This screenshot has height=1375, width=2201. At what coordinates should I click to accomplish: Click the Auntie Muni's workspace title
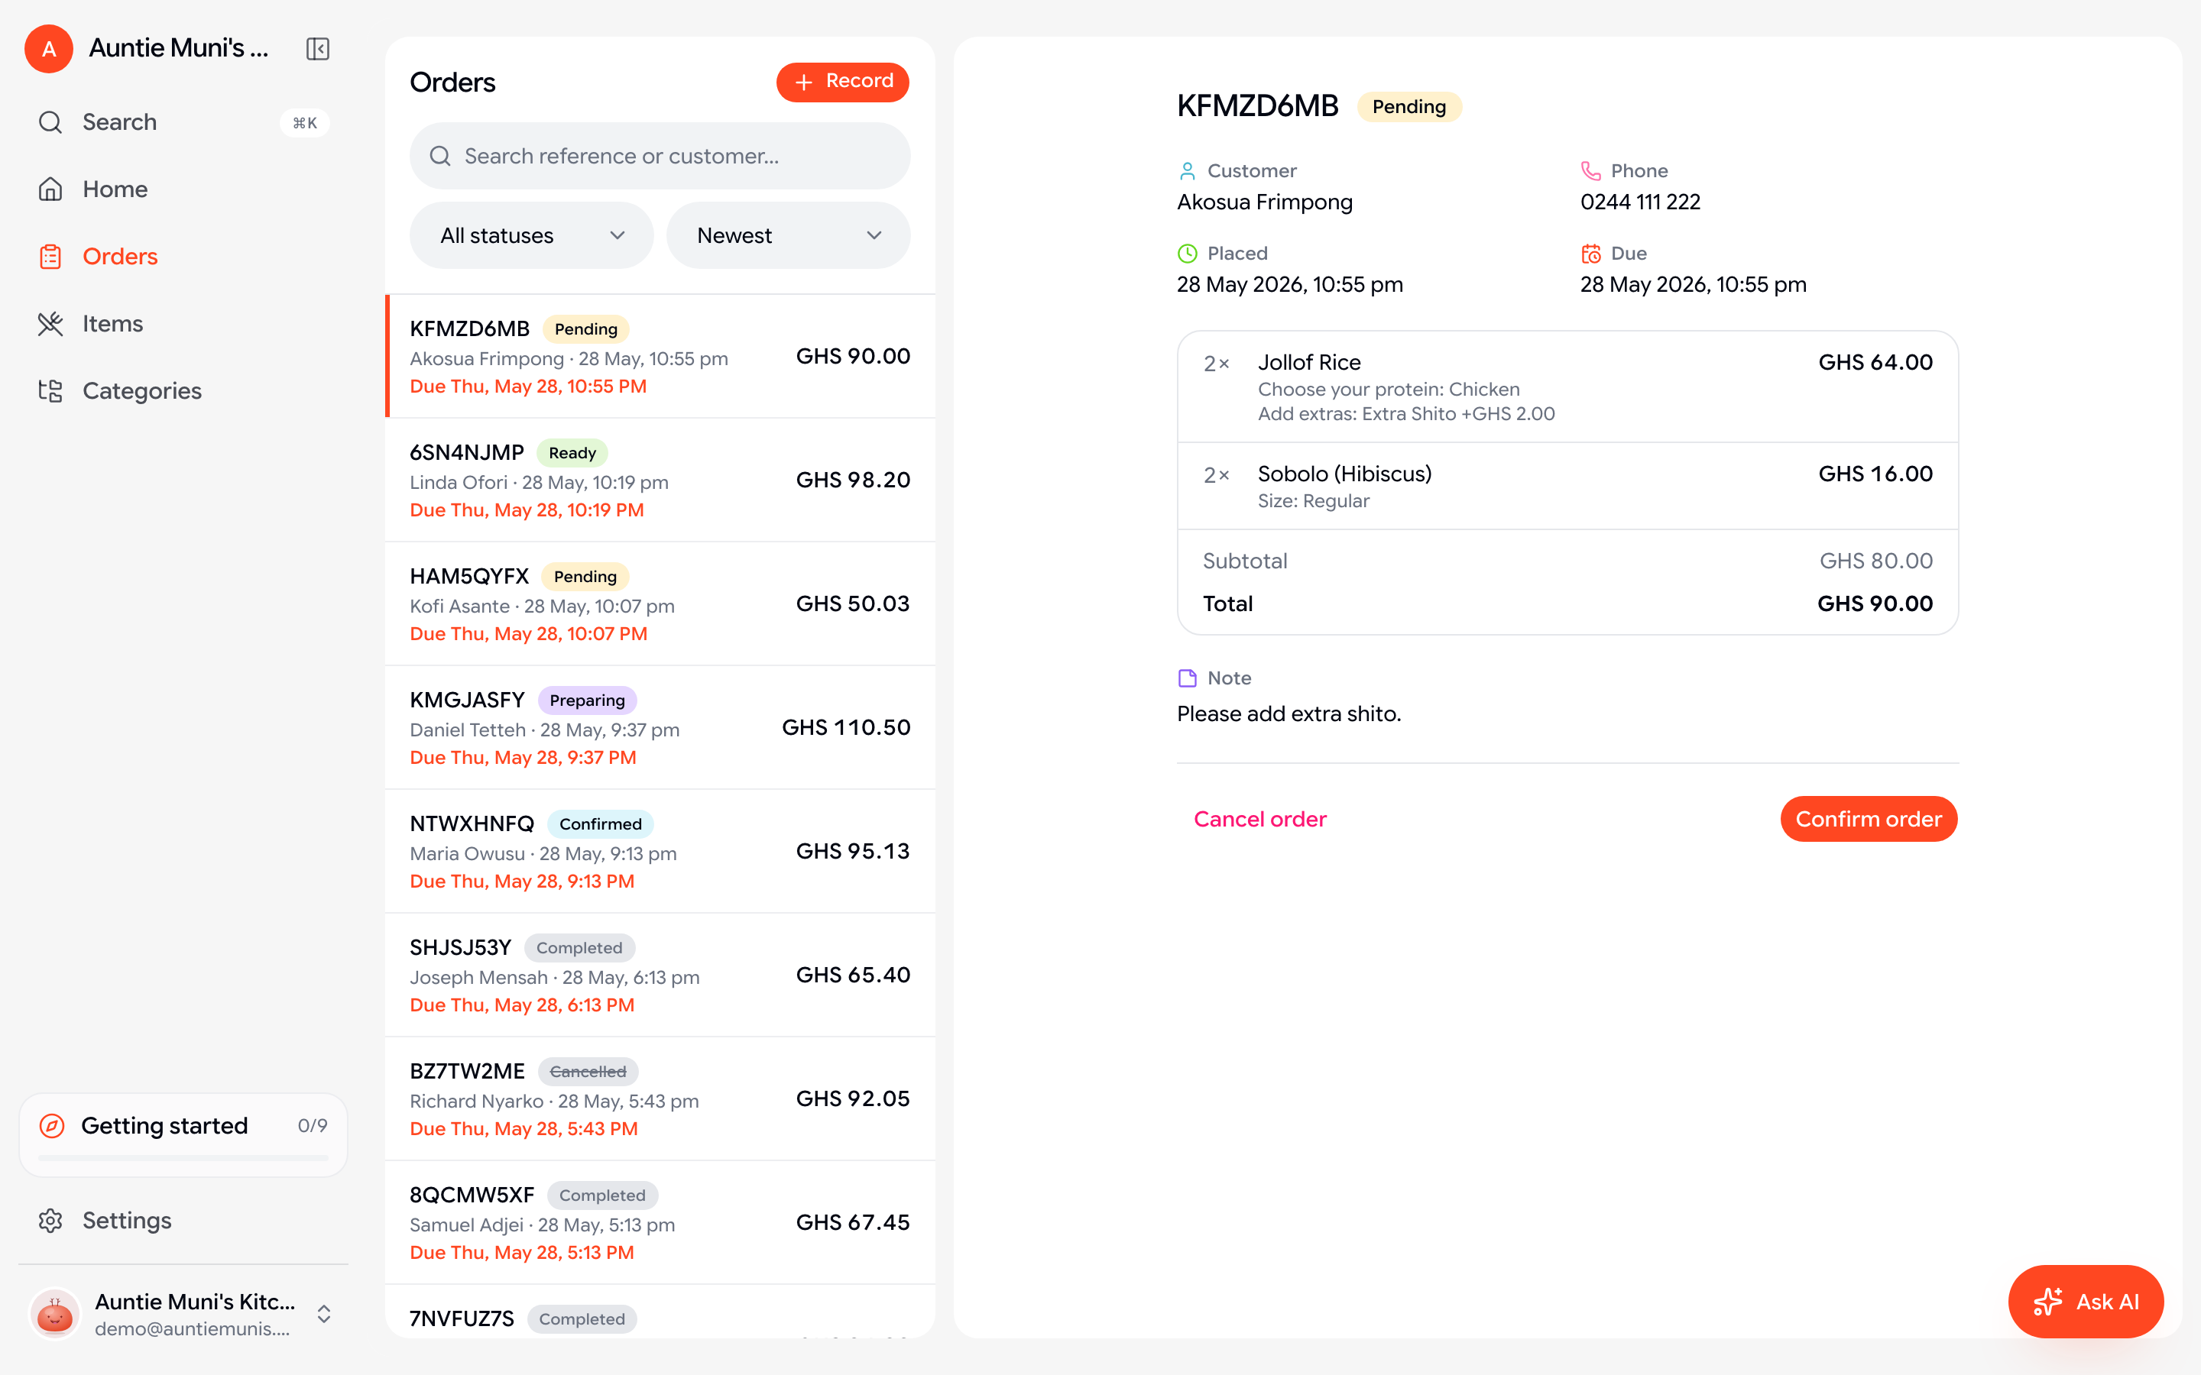pos(179,48)
